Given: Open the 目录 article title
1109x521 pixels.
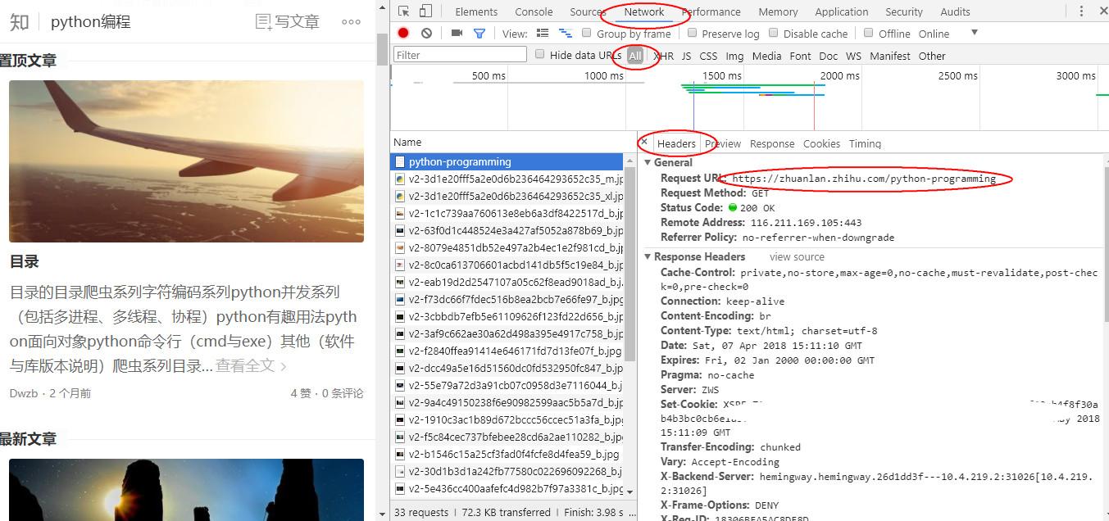Looking at the screenshot, I should pyautogui.click(x=25, y=262).
